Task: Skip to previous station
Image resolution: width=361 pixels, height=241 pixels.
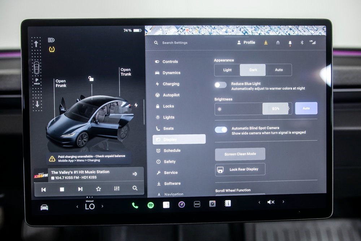Action: (x=44, y=190)
